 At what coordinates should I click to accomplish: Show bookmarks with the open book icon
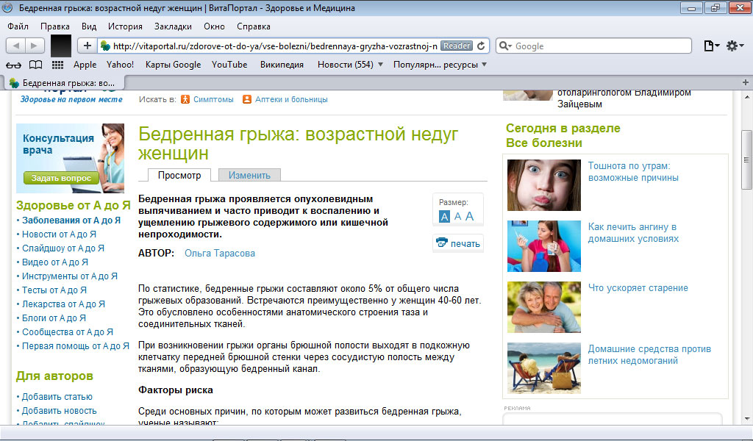click(35, 65)
